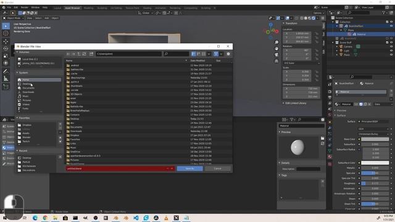This screenshot has height=222, width=395.
Task: Select Videos in System list
Action: click(x=39, y=104)
